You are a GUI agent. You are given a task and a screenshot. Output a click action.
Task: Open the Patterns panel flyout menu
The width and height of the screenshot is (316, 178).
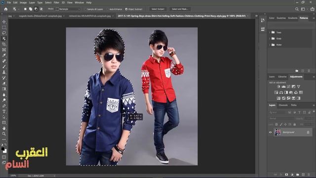coord(314,18)
